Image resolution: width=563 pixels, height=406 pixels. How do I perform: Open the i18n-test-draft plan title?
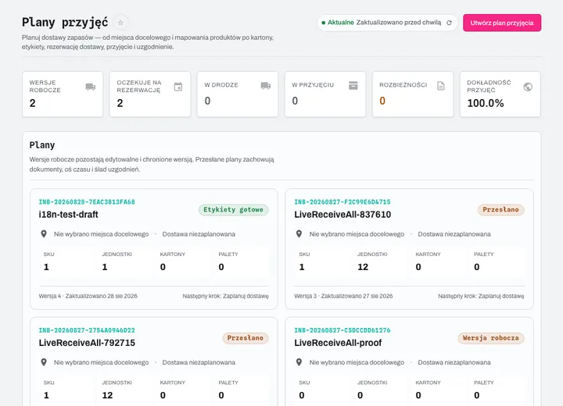[x=68, y=215]
